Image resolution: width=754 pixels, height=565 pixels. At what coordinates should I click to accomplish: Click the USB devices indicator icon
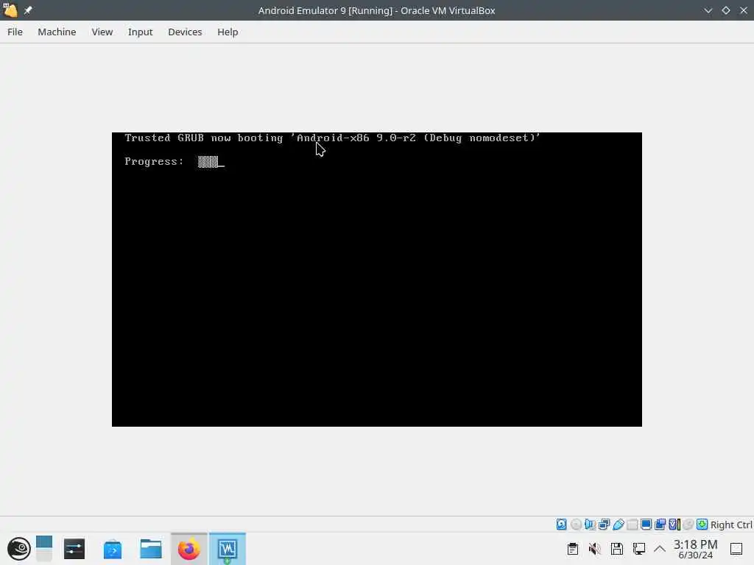(618, 524)
